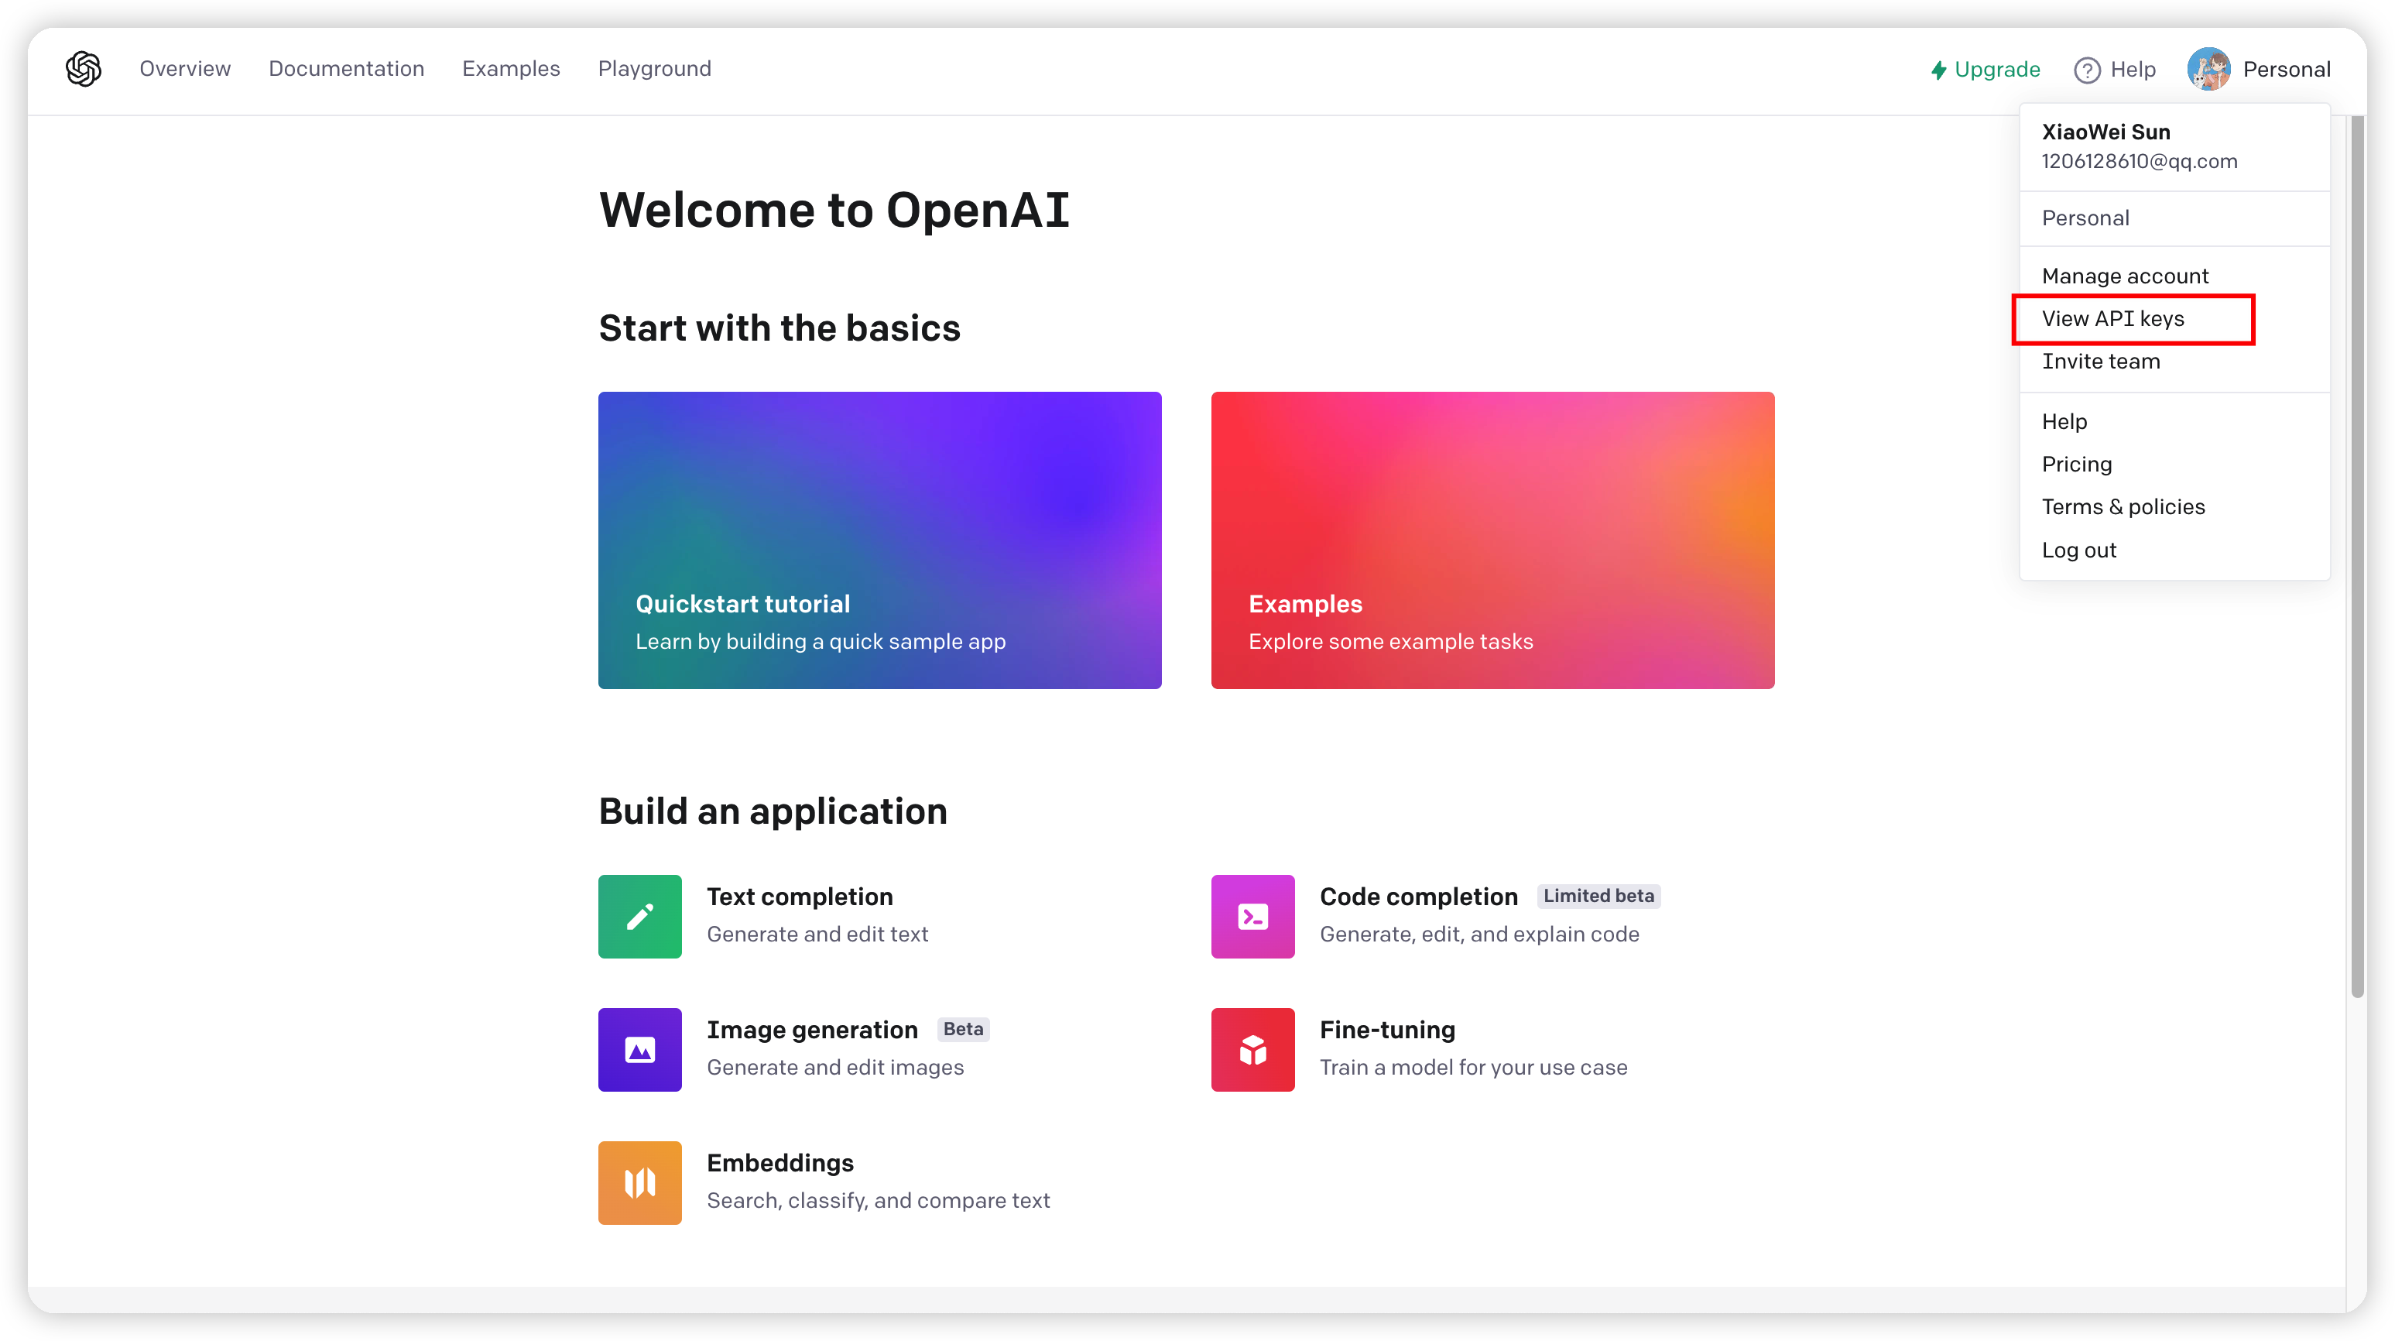Click Log out in the dropdown

point(2078,550)
